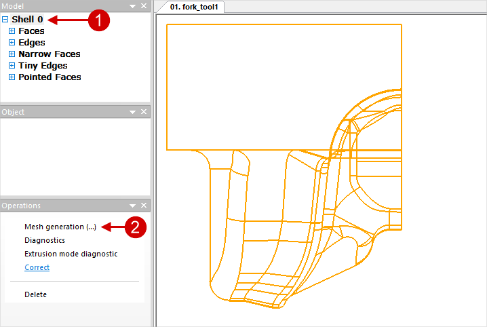
Task: Close the Object panel
Action: point(144,112)
